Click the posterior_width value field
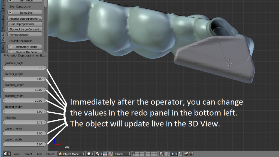279x157 pixels. [25, 101]
